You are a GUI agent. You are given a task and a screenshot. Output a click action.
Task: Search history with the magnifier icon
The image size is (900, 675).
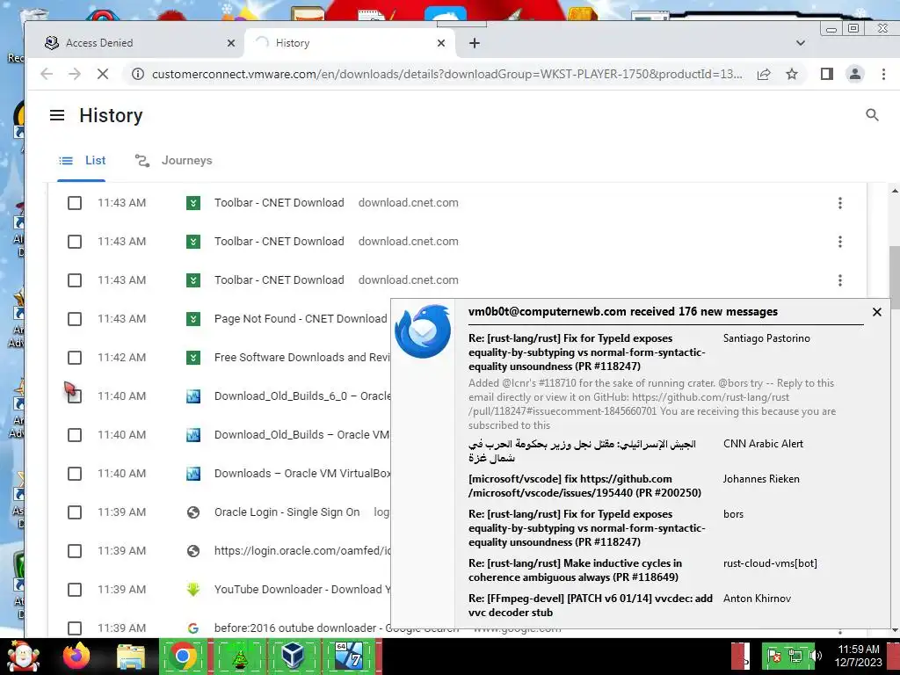[872, 115]
